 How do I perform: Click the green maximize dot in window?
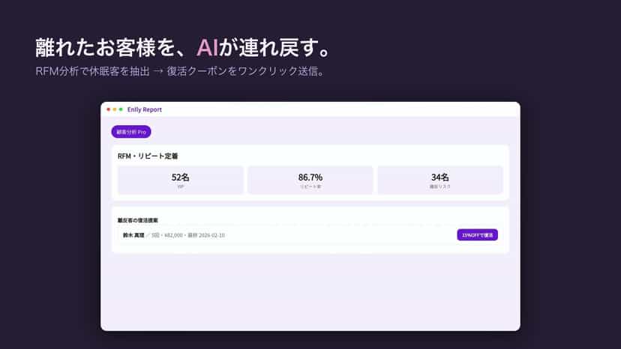(121, 109)
